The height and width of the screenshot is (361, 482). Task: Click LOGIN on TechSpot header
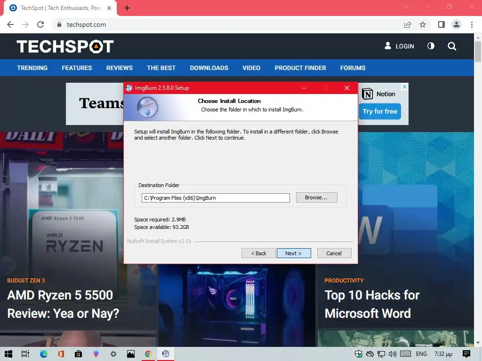tap(399, 46)
